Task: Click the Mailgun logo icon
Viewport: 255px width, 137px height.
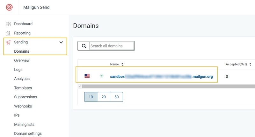Action: [x=9, y=7]
